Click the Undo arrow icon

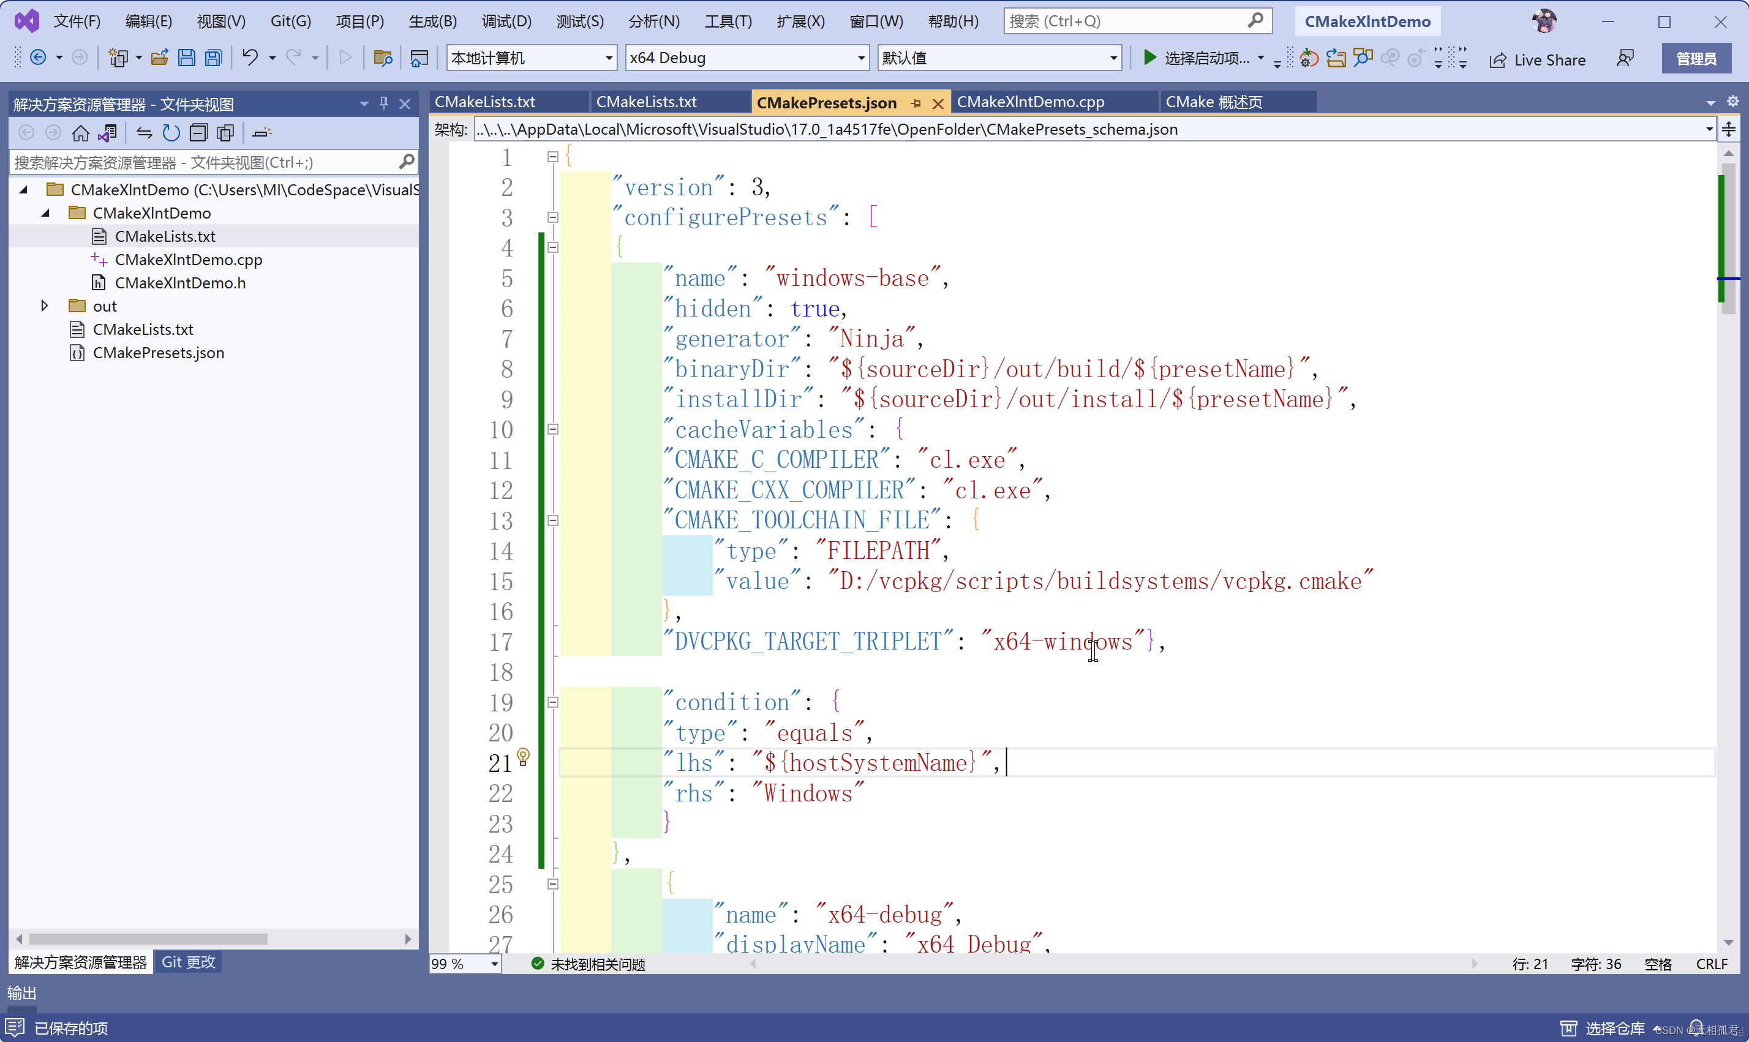pos(250,58)
